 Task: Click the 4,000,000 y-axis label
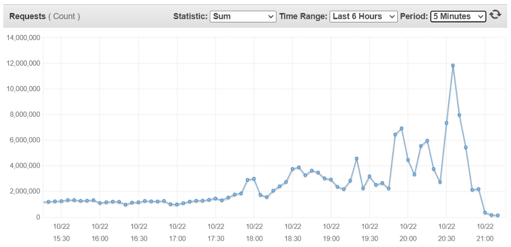coord(25,166)
